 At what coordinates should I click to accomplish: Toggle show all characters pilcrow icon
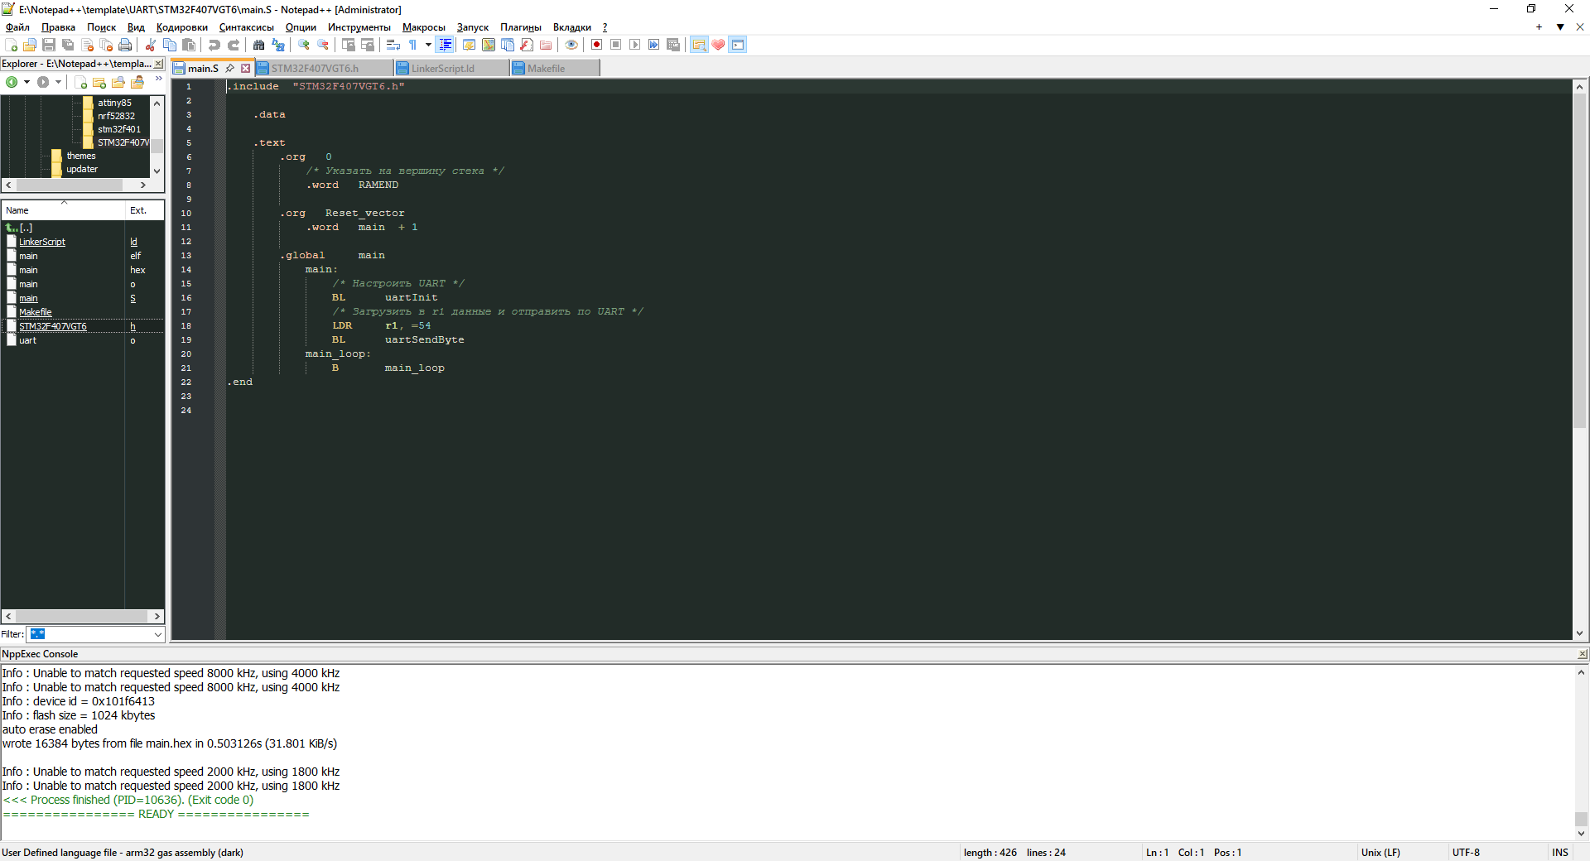pos(412,45)
